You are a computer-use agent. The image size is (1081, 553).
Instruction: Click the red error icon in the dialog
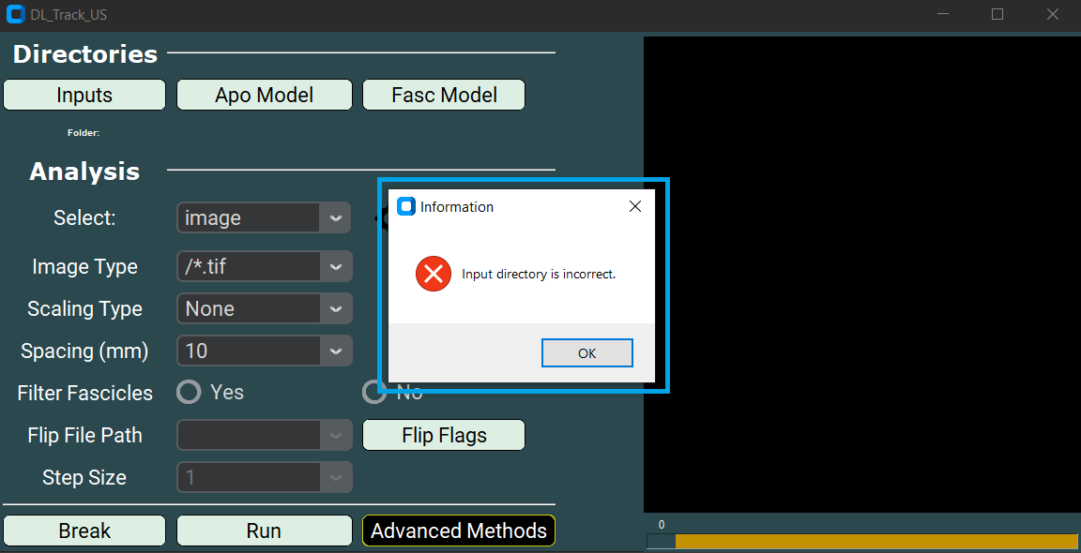coord(432,274)
